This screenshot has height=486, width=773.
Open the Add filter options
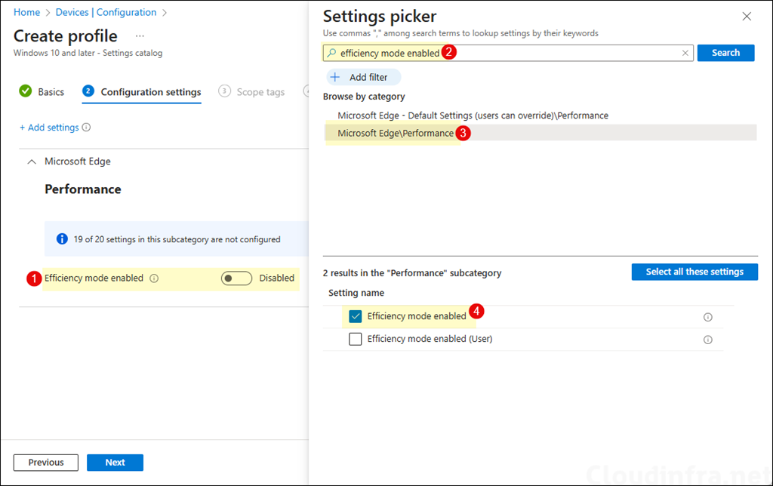click(x=363, y=76)
